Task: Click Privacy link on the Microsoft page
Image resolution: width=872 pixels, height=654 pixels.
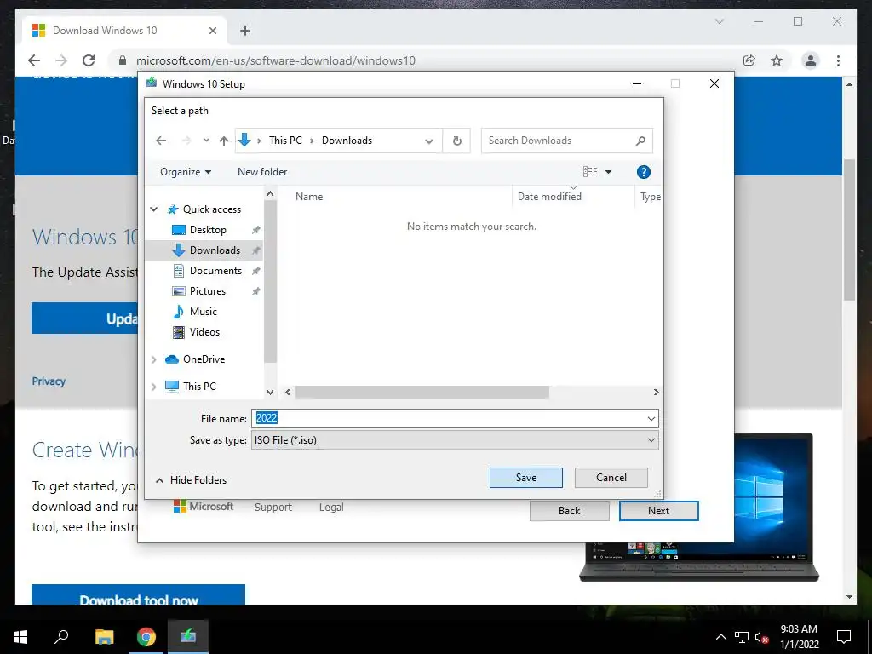Action: pyautogui.click(x=49, y=381)
